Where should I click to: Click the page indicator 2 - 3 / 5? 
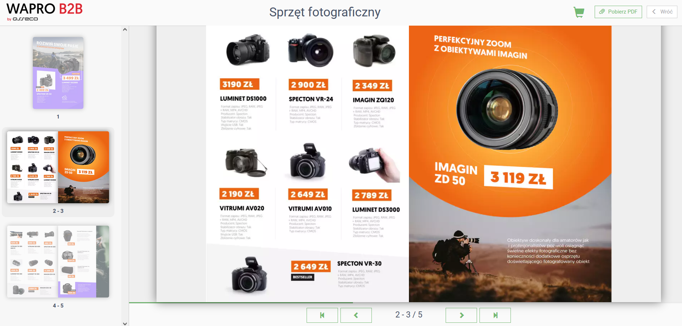(x=409, y=315)
